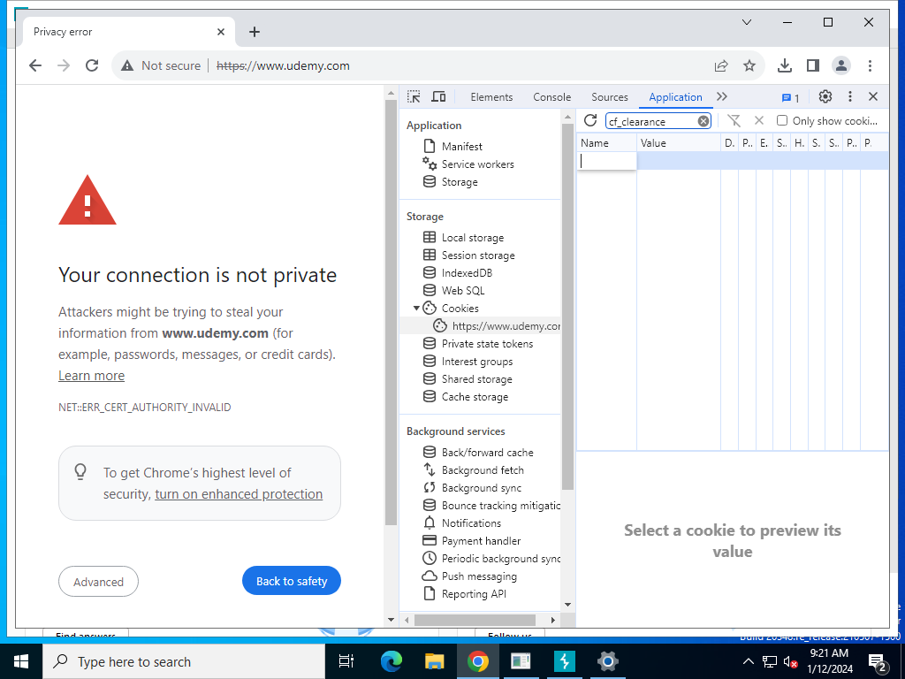
Task: Toggle the device toolbar icon
Action: tap(438, 96)
